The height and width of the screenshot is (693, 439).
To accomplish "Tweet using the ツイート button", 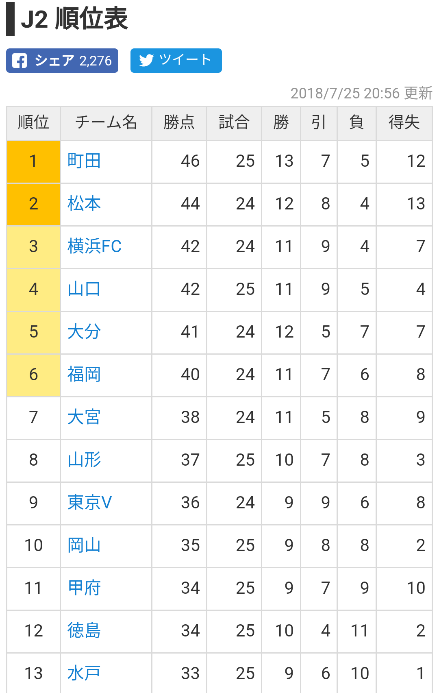I will point(176,61).
